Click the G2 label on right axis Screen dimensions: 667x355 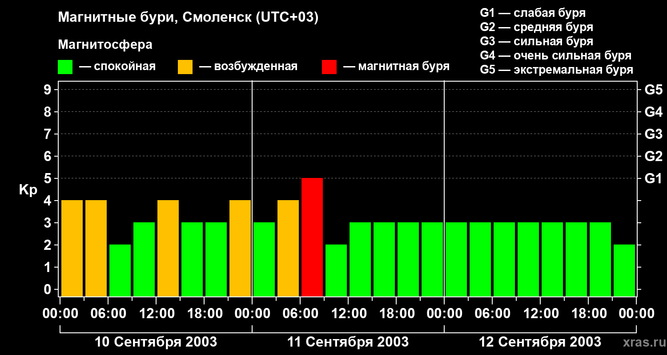(653, 156)
